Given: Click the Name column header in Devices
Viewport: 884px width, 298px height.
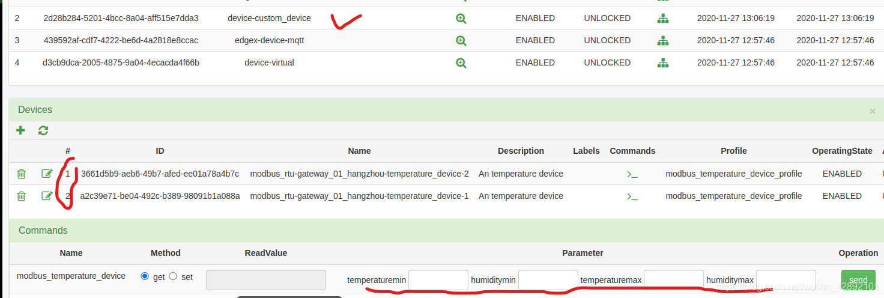Looking at the screenshot, I should [359, 151].
